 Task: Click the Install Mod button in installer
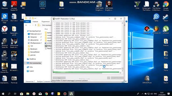[x=117, y=78]
